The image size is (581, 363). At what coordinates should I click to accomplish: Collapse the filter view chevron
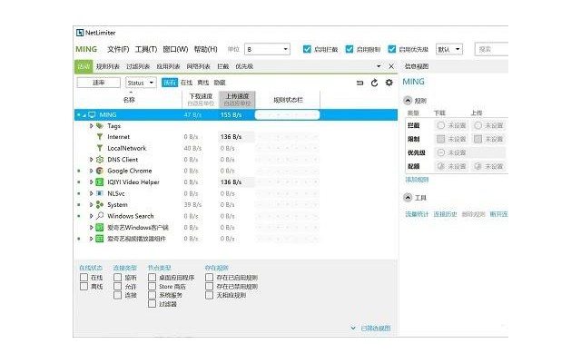click(x=353, y=329)
